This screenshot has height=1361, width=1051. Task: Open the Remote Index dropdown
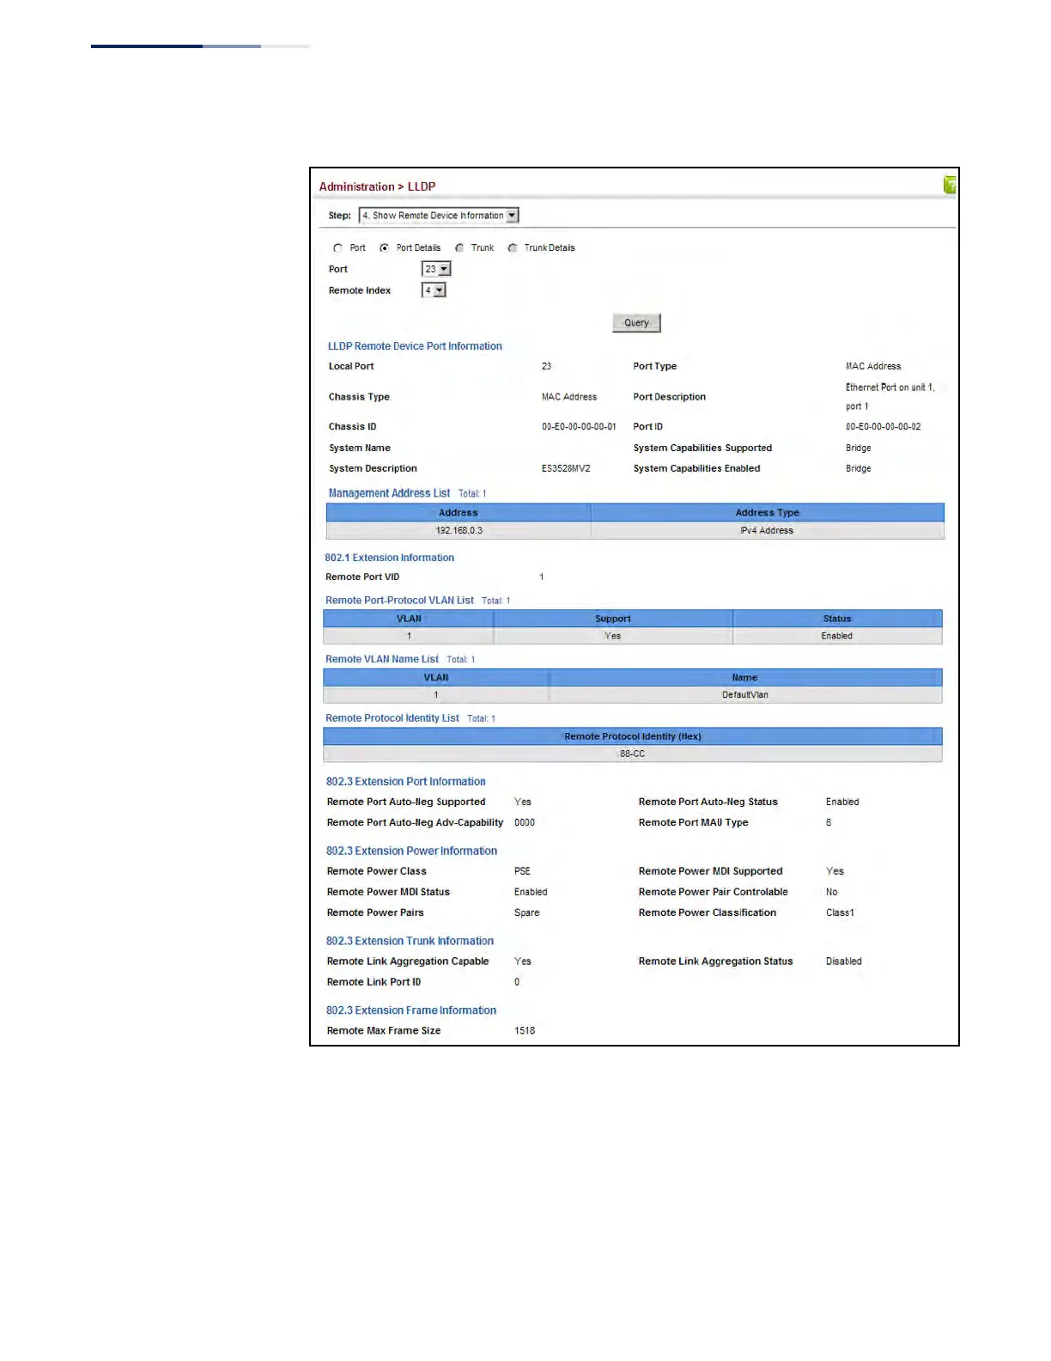[x=434, y=290]
